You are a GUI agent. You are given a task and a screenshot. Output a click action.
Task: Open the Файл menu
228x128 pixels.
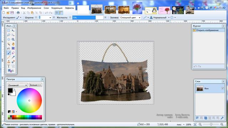tap(6, 8)
